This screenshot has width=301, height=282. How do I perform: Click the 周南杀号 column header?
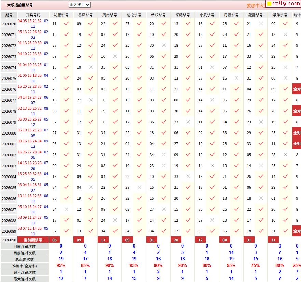[x=110, y=15]
